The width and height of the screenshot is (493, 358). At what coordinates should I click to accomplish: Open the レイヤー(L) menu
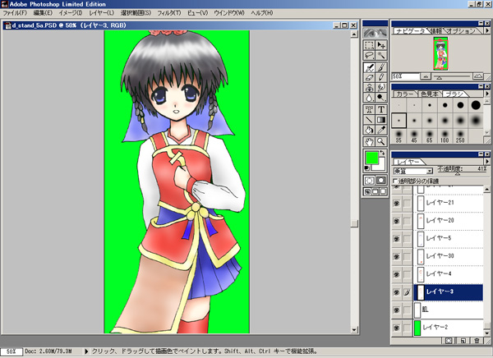point(102,13)
